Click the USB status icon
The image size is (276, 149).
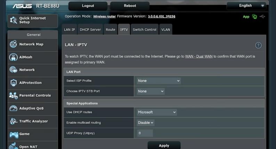click(x=262, y=17)
